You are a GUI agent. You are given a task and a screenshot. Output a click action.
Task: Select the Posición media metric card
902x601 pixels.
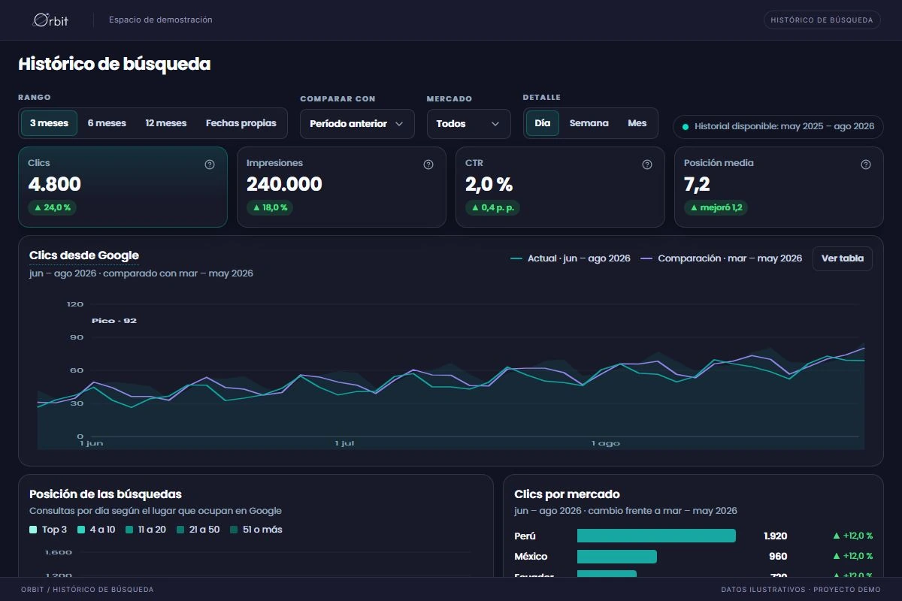pos(779,187)
